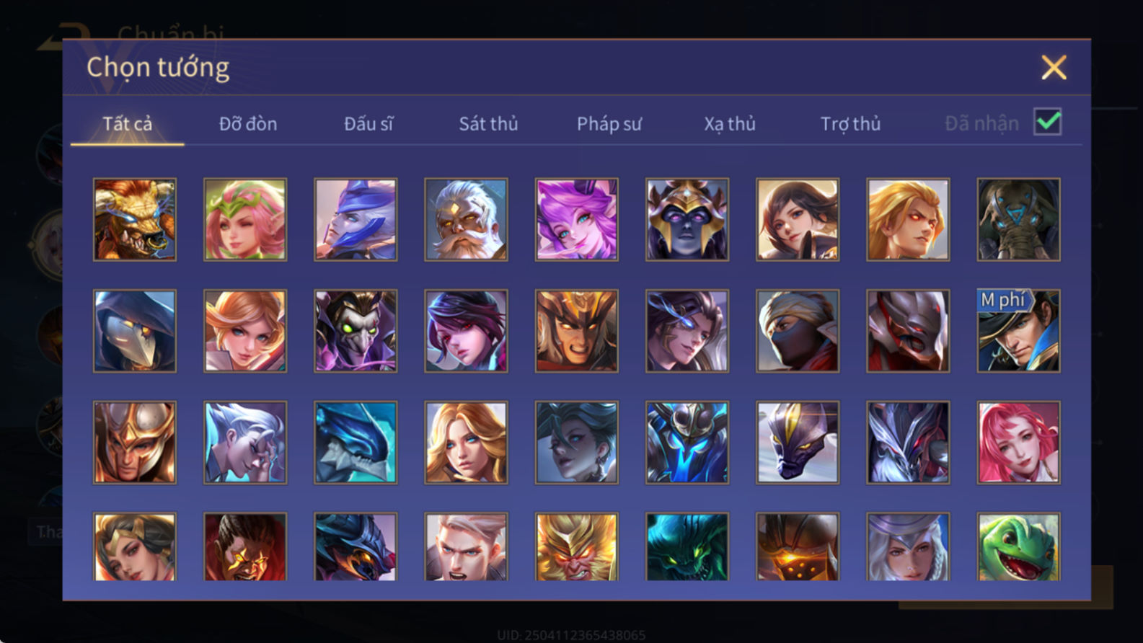The image size is (1143, 643).
Task: Filter by 'Xạ thủ' tab
Action: coord(730,124)
